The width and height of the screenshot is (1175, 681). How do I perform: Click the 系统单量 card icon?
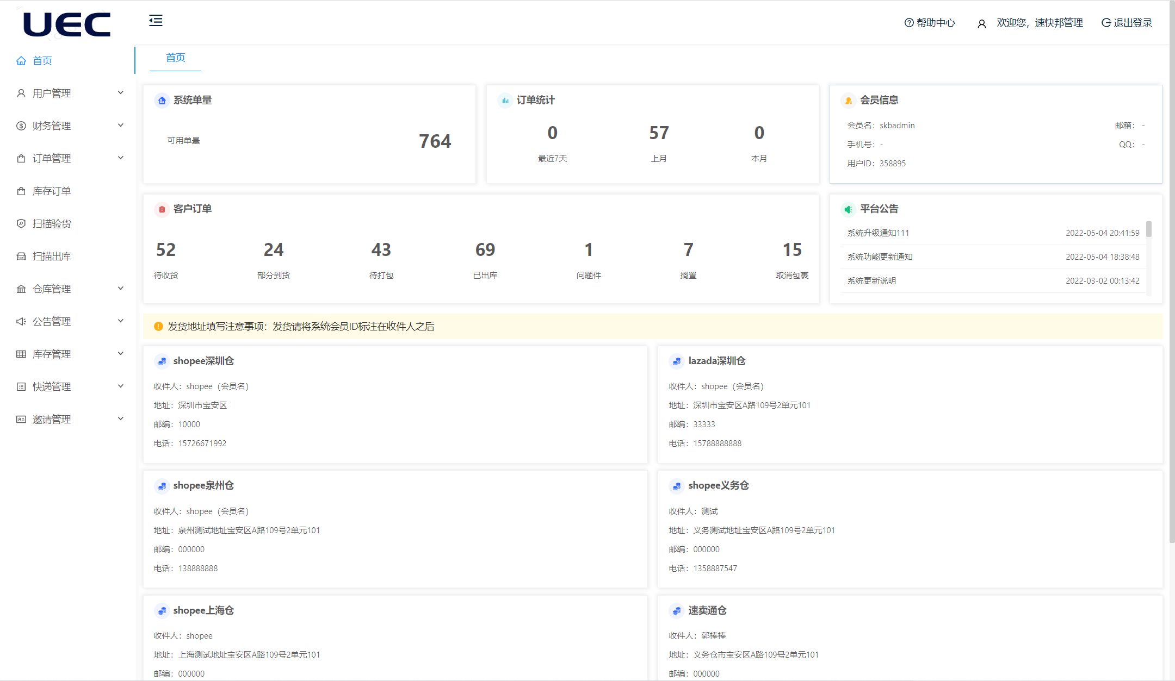(x=162, y=101)
